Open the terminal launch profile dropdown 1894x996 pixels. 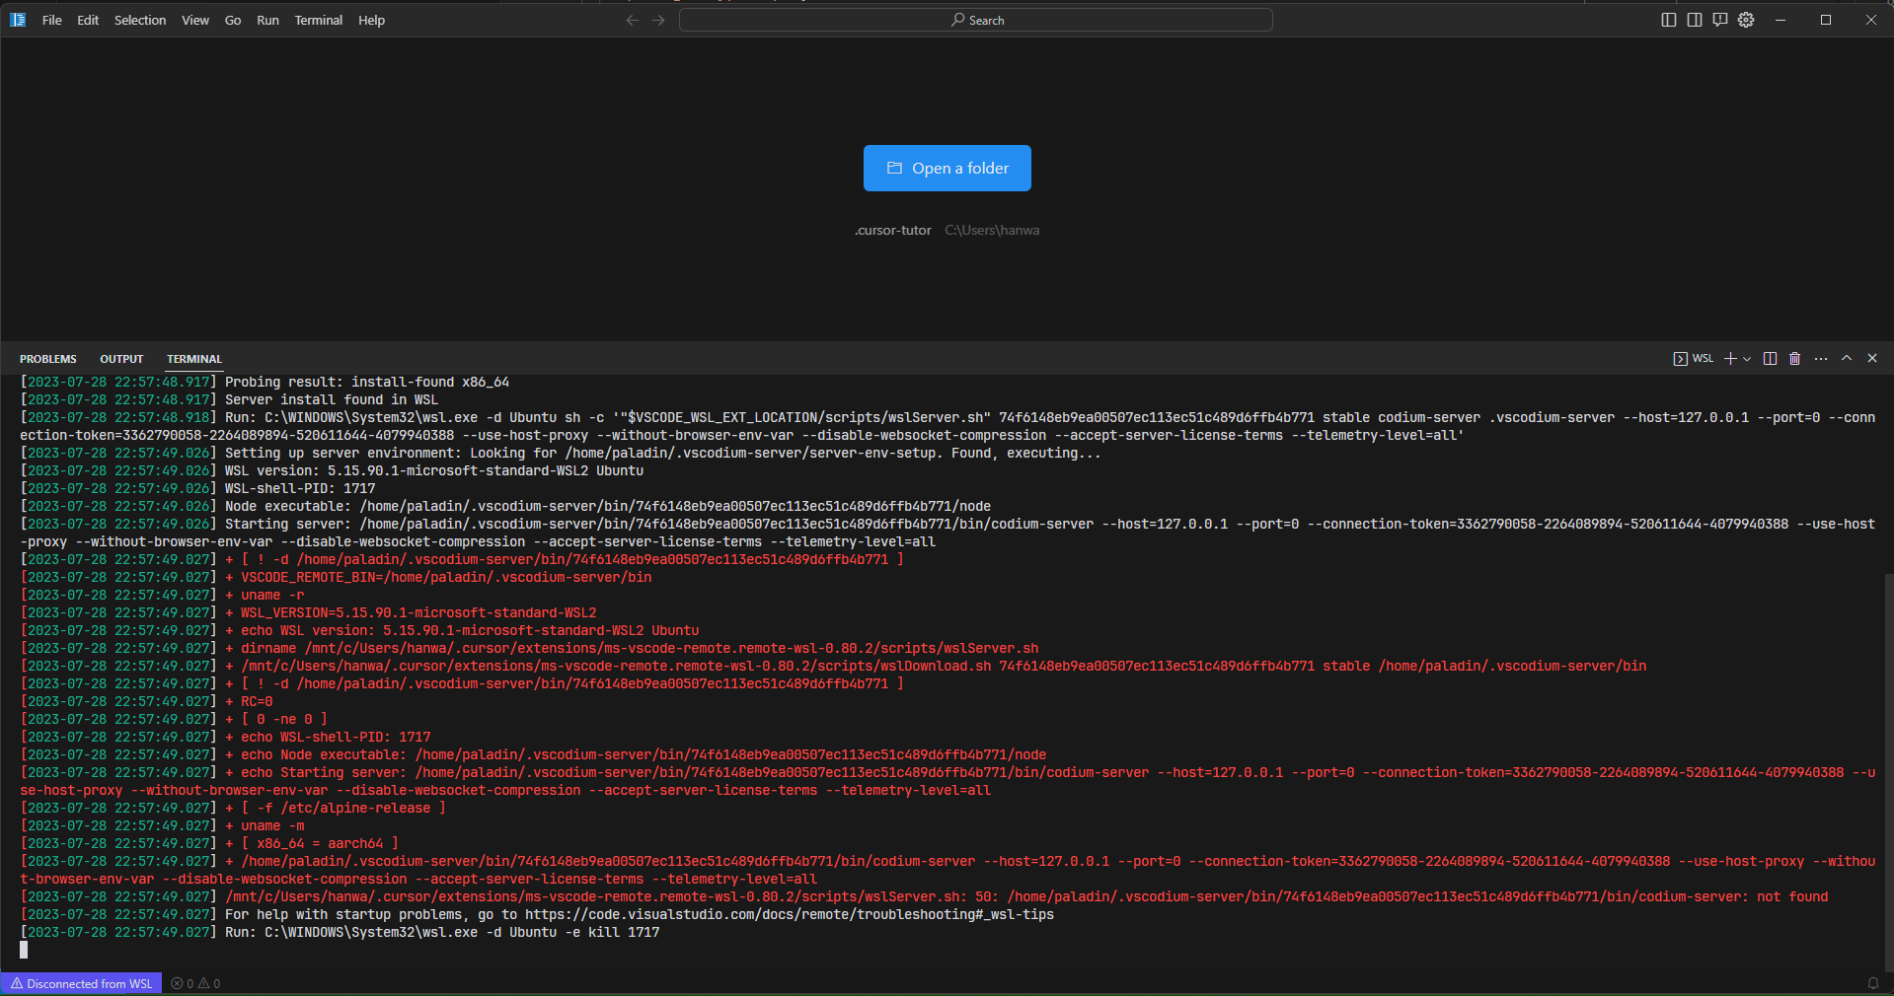coord(1746,359)
